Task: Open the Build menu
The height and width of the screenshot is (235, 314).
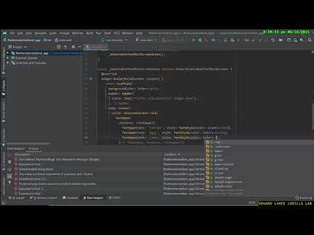Action: point(90,33)
